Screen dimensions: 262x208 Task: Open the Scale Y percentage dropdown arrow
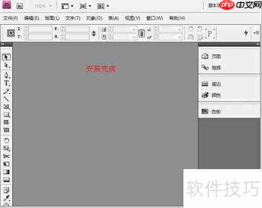134,37
